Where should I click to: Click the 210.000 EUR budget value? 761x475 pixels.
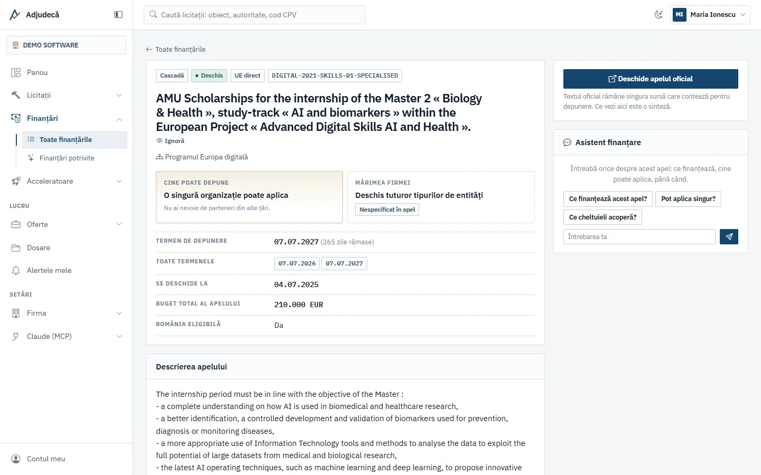coord(299,305)
